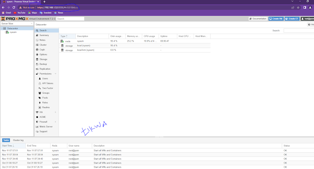The width and height of the screenshot is (314, 169).
Task: Open the Notes section
Action: pos(42,40)
